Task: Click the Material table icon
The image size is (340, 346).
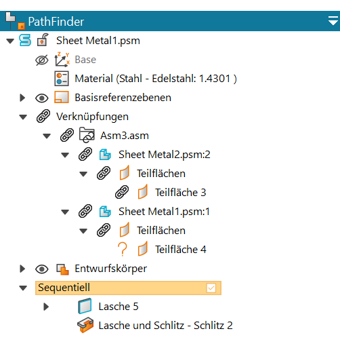Action: point(62,79)
